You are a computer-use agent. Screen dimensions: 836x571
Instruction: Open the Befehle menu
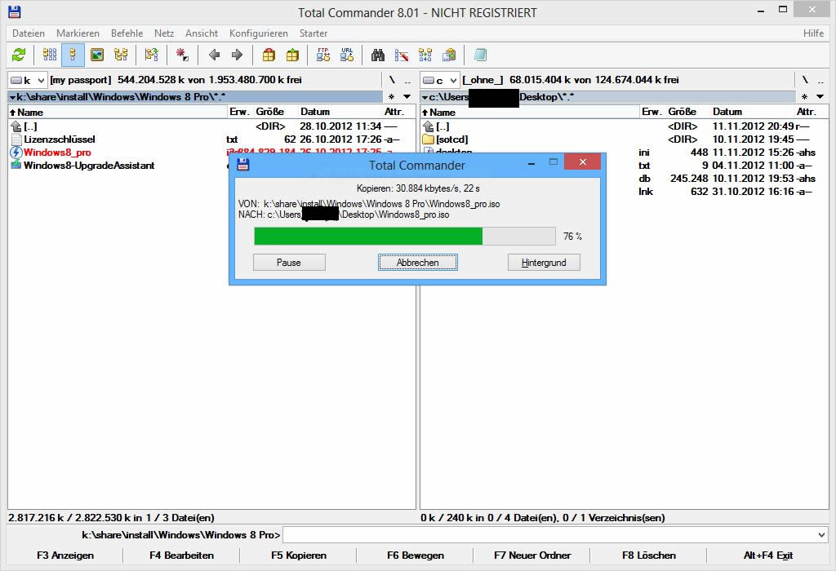coord(127,33)
